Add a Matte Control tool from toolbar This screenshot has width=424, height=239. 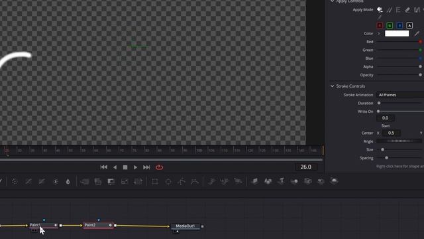(x=111, y=181)
